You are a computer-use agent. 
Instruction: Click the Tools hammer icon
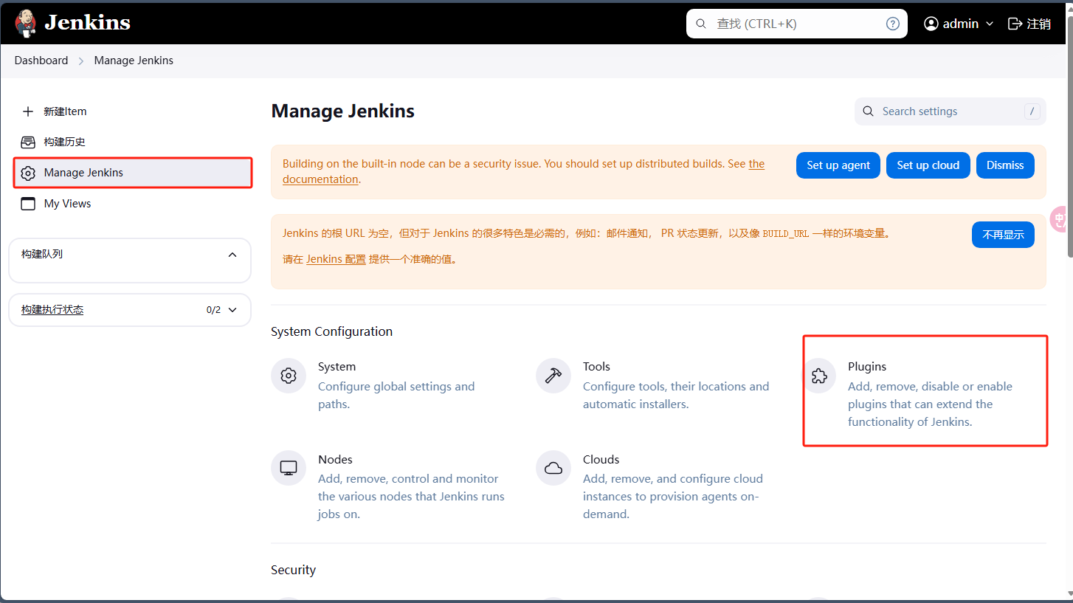click(553, 376)
